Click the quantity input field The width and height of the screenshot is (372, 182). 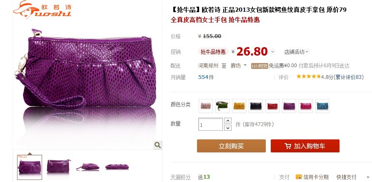click(x=210, y=124)
